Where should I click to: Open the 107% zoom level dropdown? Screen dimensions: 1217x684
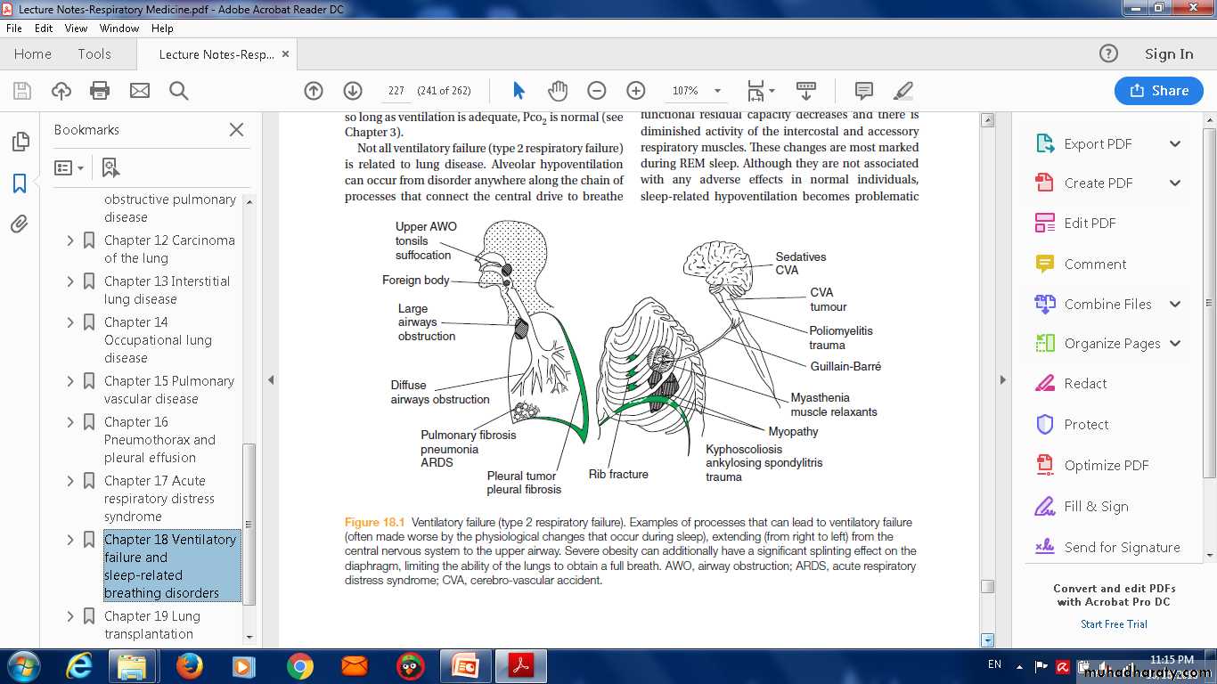[717, 91]
